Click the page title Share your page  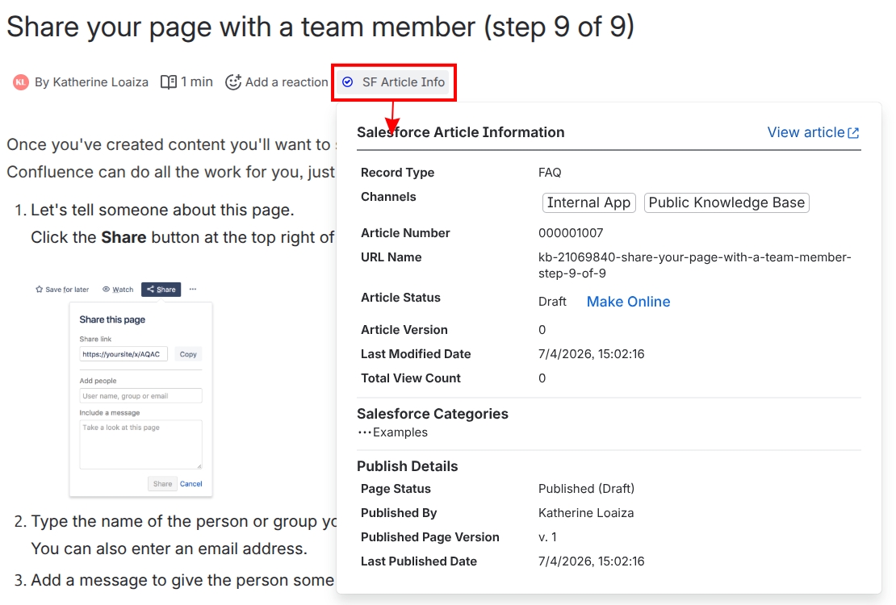tap(320, 27)
